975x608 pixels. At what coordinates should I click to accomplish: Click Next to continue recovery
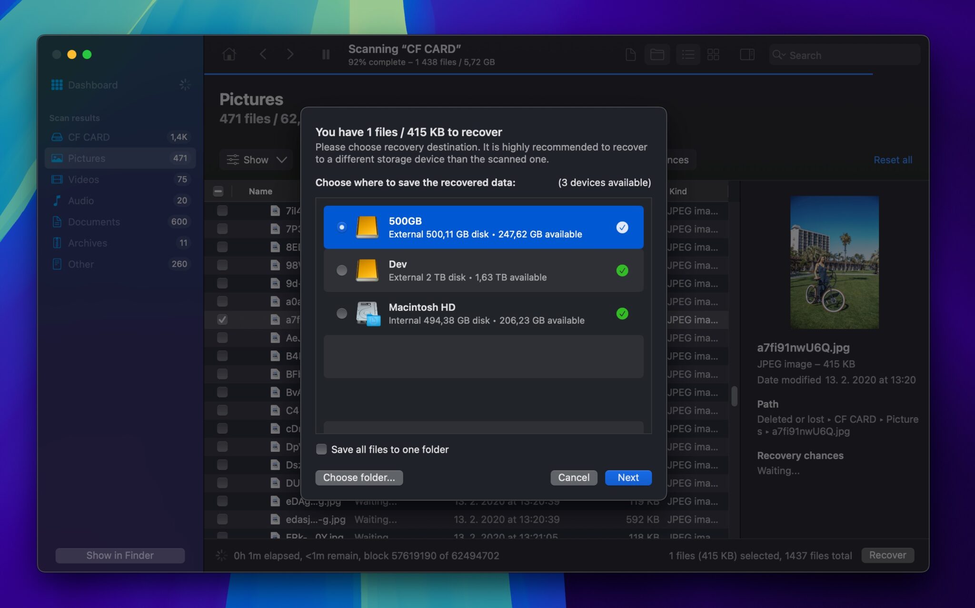click(x=628, y=478)
